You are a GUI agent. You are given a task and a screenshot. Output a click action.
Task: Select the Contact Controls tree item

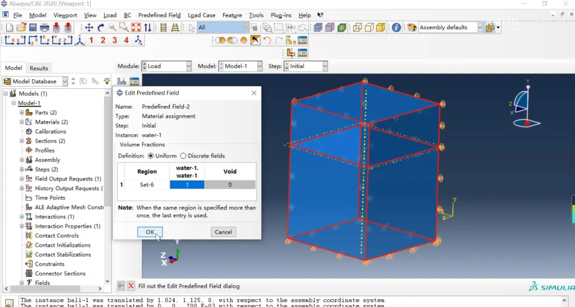click(57, 236)
